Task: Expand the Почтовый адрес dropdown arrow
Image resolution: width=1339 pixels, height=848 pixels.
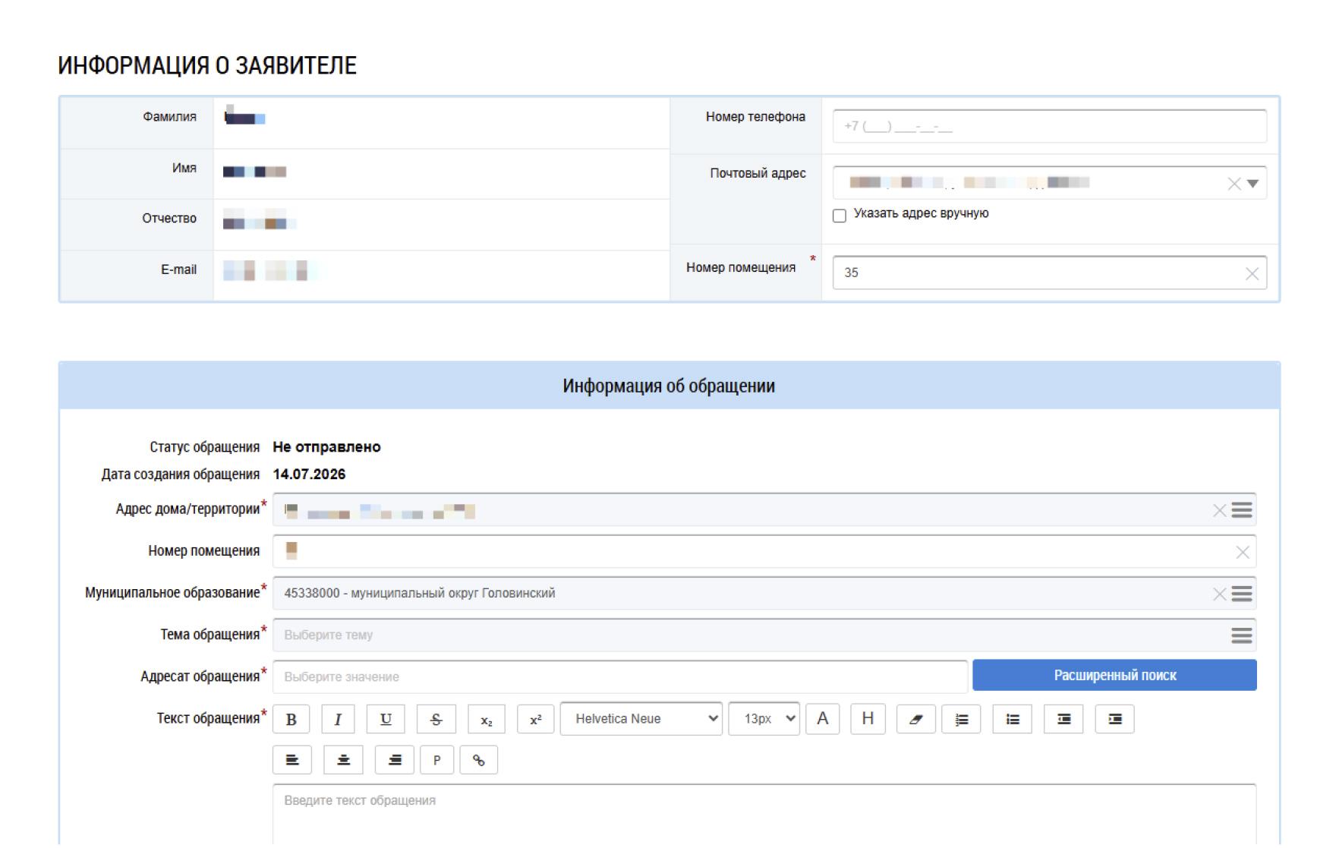Action: 1253,184
